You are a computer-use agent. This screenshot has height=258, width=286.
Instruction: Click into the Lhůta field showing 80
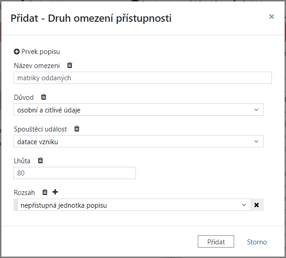pos(75,173)
